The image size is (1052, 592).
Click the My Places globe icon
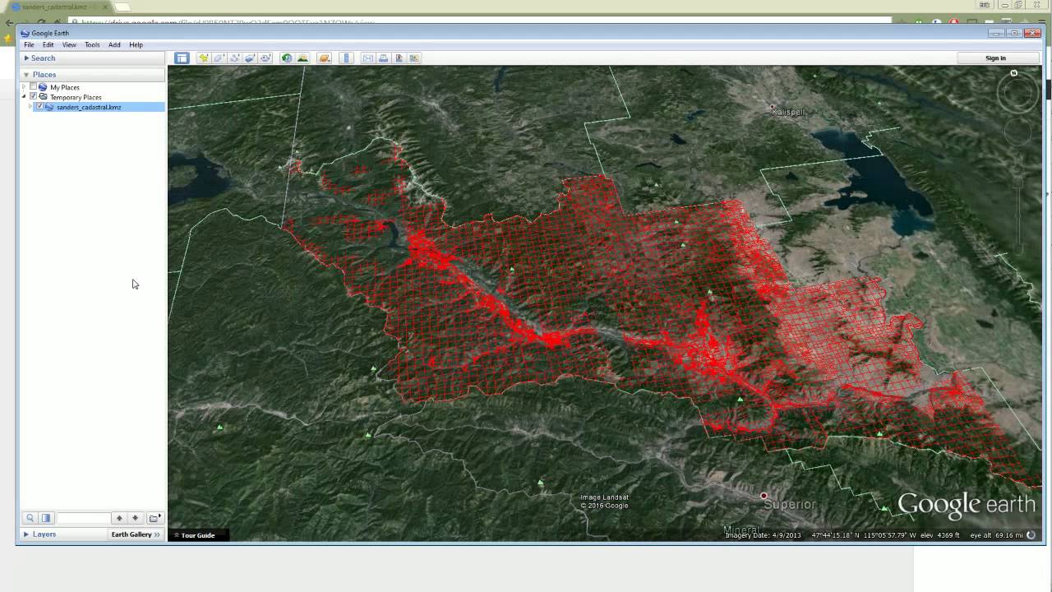[x=43, y=87]
